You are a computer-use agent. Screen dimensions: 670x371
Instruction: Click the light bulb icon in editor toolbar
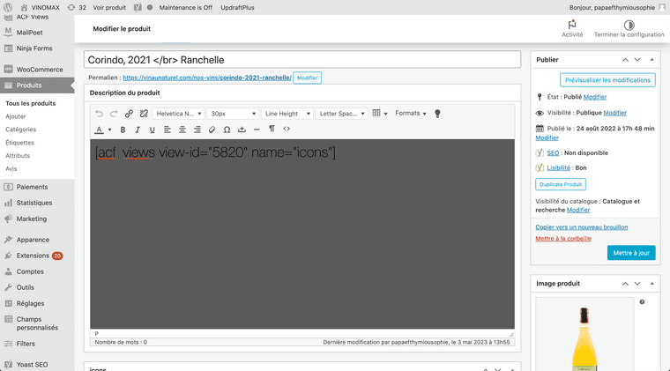coord(437,114)
